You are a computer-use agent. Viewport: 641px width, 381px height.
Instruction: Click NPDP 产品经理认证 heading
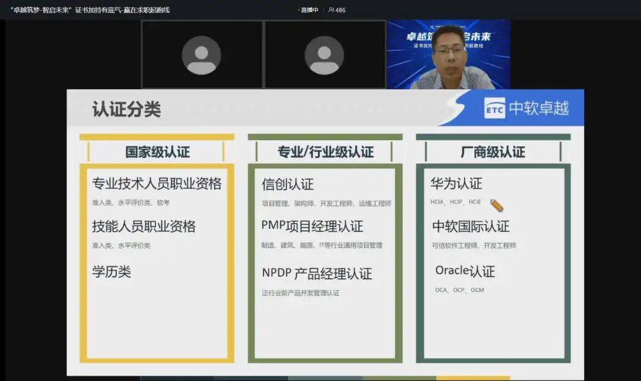[317, 273]
